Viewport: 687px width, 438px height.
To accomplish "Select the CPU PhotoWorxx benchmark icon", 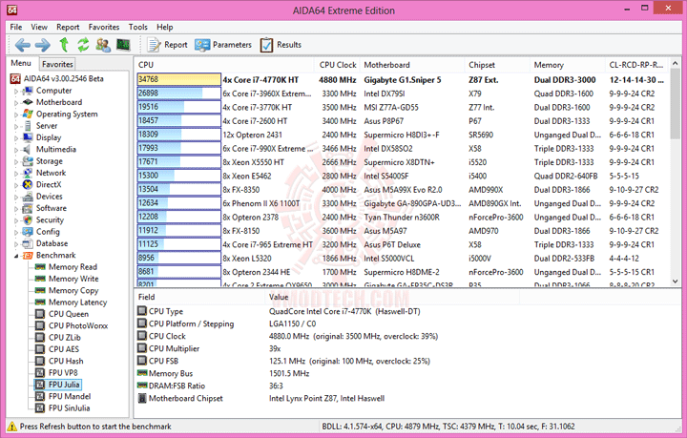I will [x=40, y=325].
